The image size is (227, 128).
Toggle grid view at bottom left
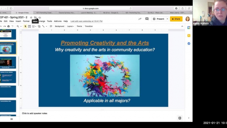11,119
